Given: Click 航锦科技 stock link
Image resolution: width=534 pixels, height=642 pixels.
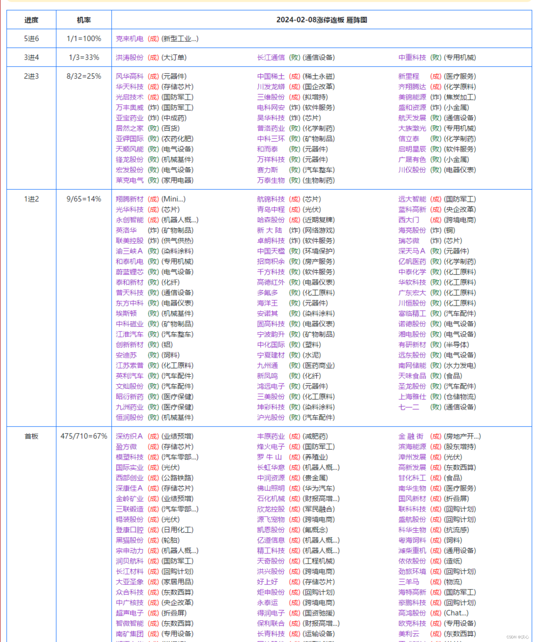Looking at the screenshot, I should tap(271, 199).
